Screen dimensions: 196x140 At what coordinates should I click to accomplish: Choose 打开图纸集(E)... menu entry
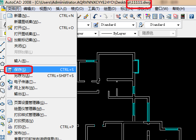pyautogui.click(x=41, y=34)
